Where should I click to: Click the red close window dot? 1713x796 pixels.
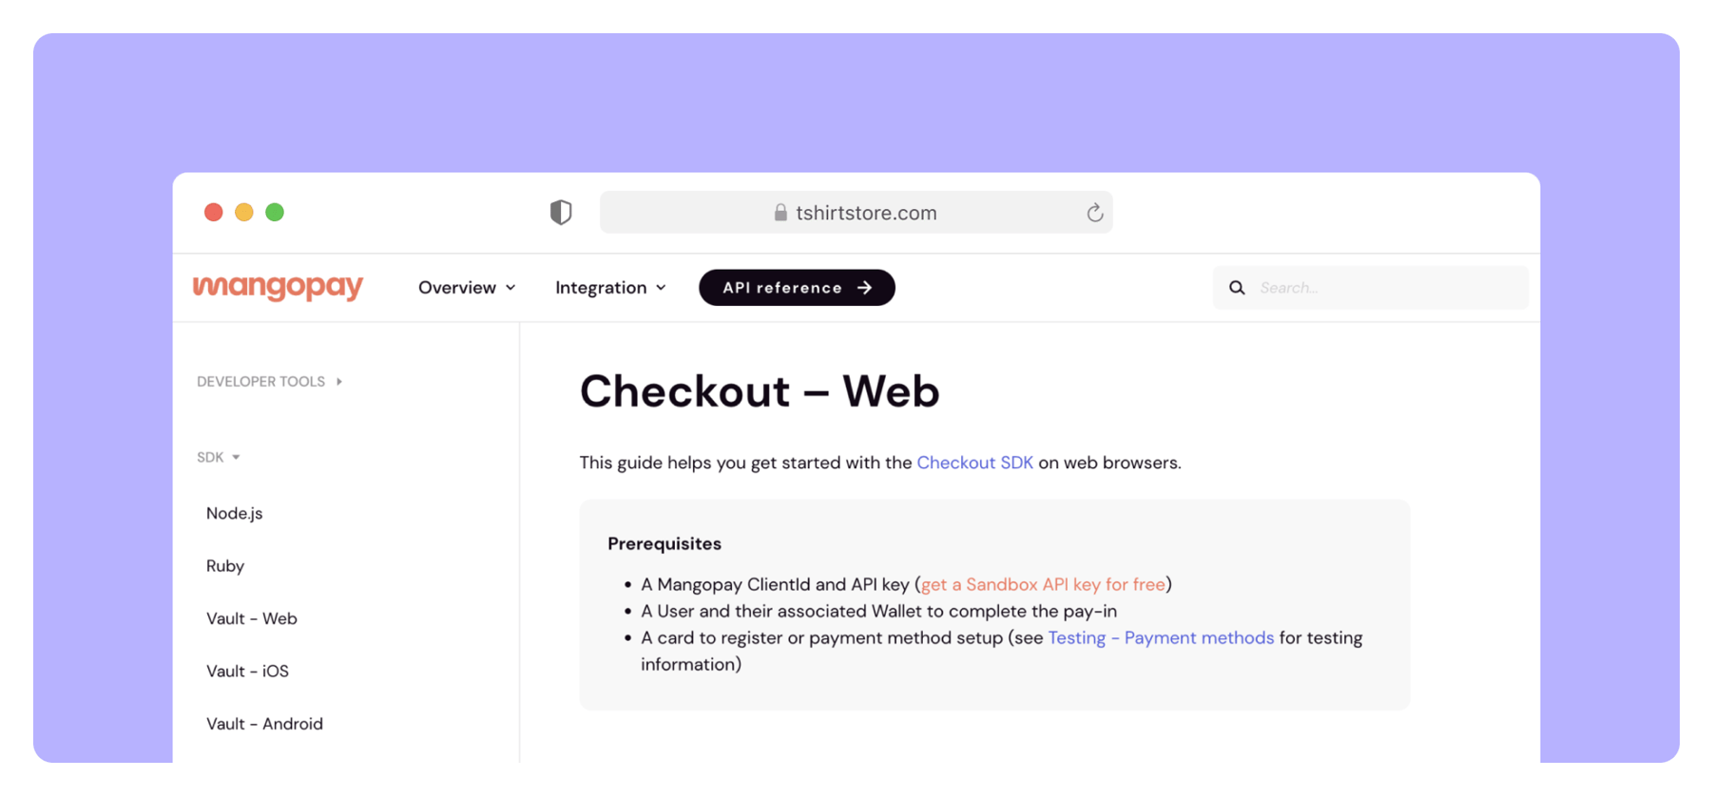(214, 212)
